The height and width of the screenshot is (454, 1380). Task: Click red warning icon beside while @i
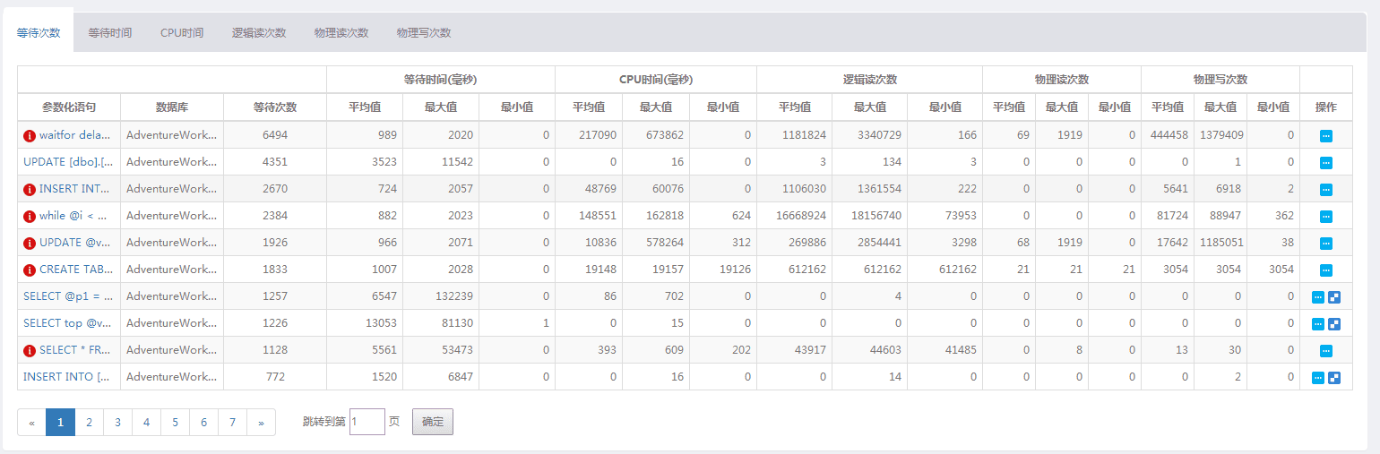tap(30, 217)
